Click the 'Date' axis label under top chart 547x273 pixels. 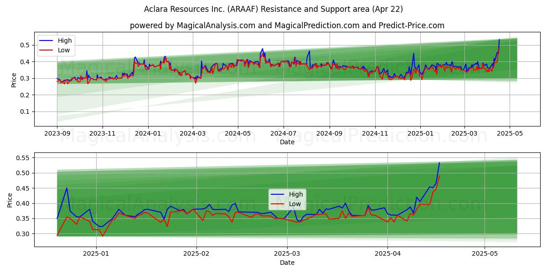click(287, 142)
